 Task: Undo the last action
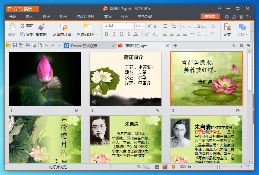pos(46,45)
